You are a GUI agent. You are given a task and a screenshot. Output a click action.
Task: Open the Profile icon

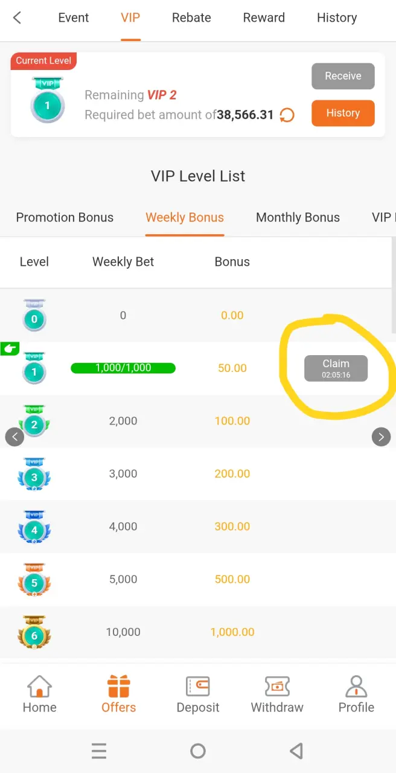(356, 687)
